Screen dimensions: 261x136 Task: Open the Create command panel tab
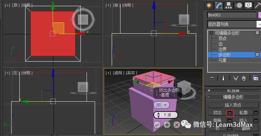209,5
